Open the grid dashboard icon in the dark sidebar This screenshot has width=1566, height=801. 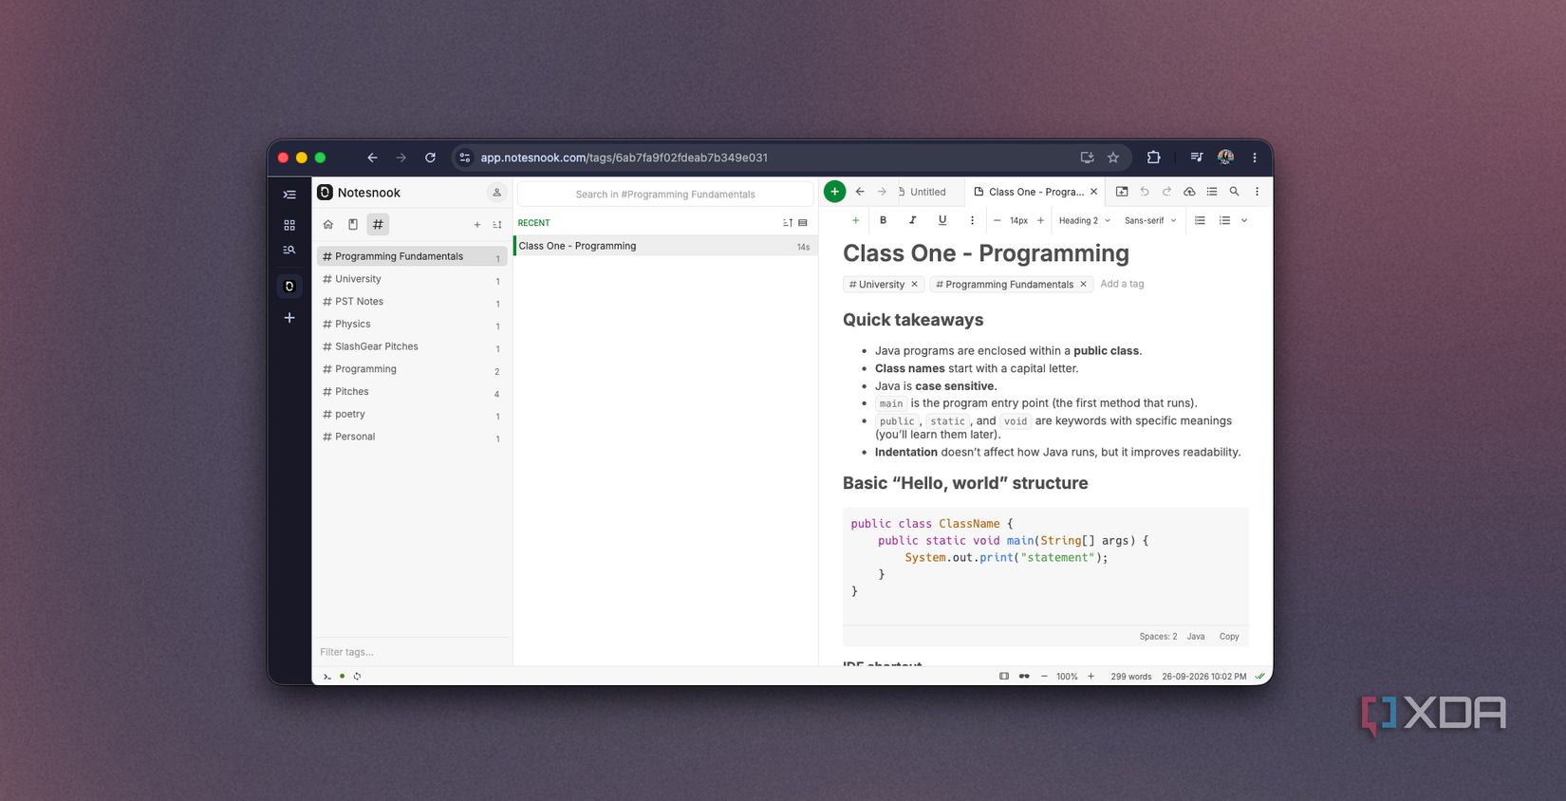click(x=289, y=225)
